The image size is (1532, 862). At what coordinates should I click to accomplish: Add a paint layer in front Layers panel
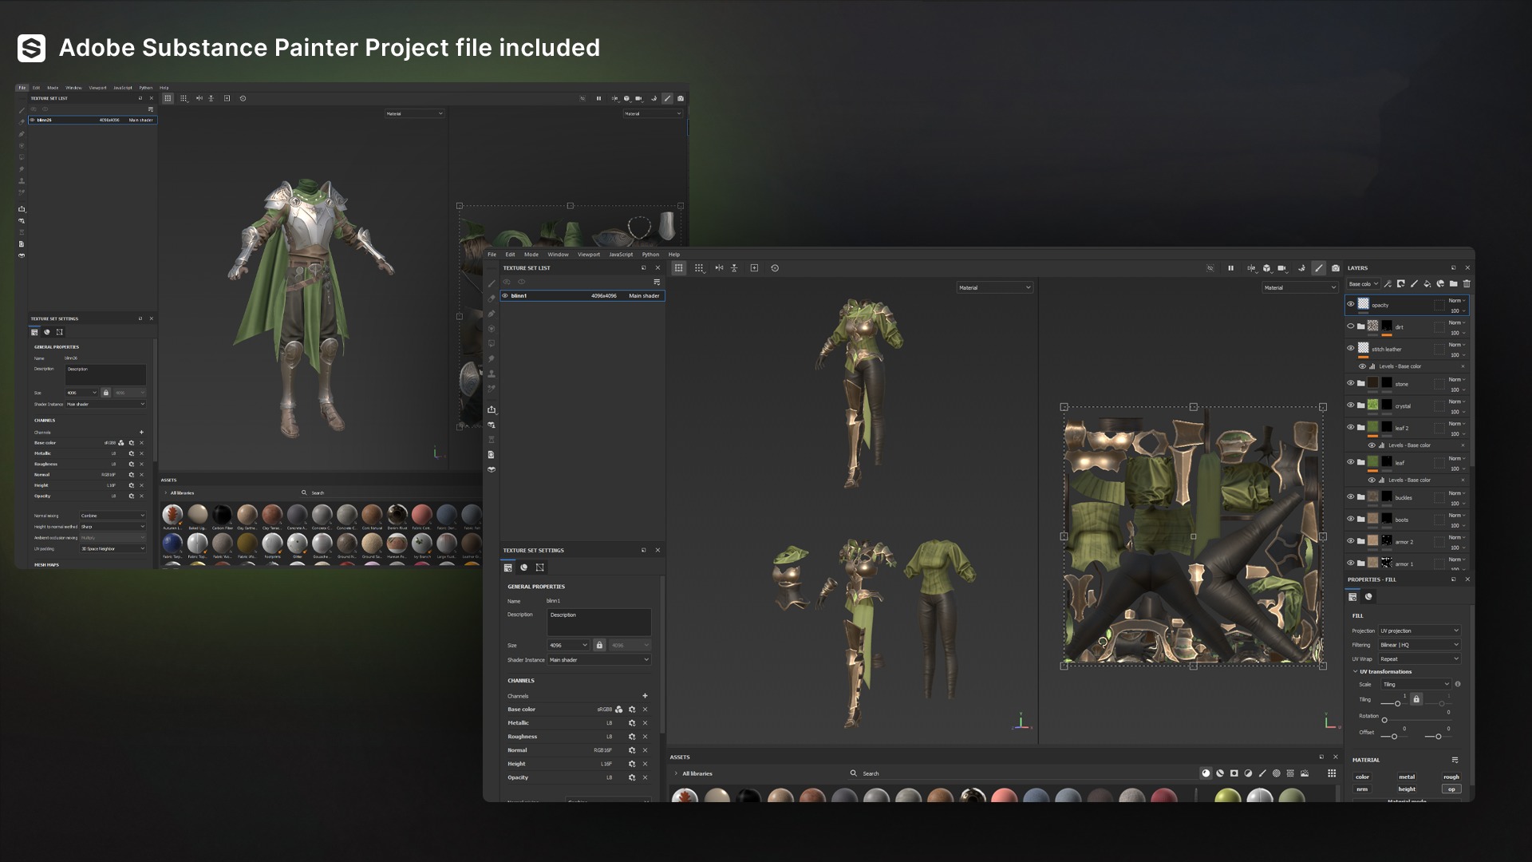click(x=1414, y=283)
